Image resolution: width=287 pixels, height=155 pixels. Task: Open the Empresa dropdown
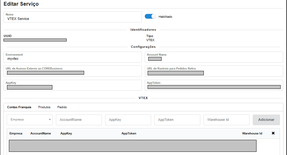pos(30,120)
